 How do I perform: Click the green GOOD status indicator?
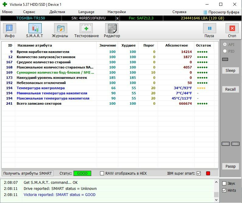coord(82,173)
